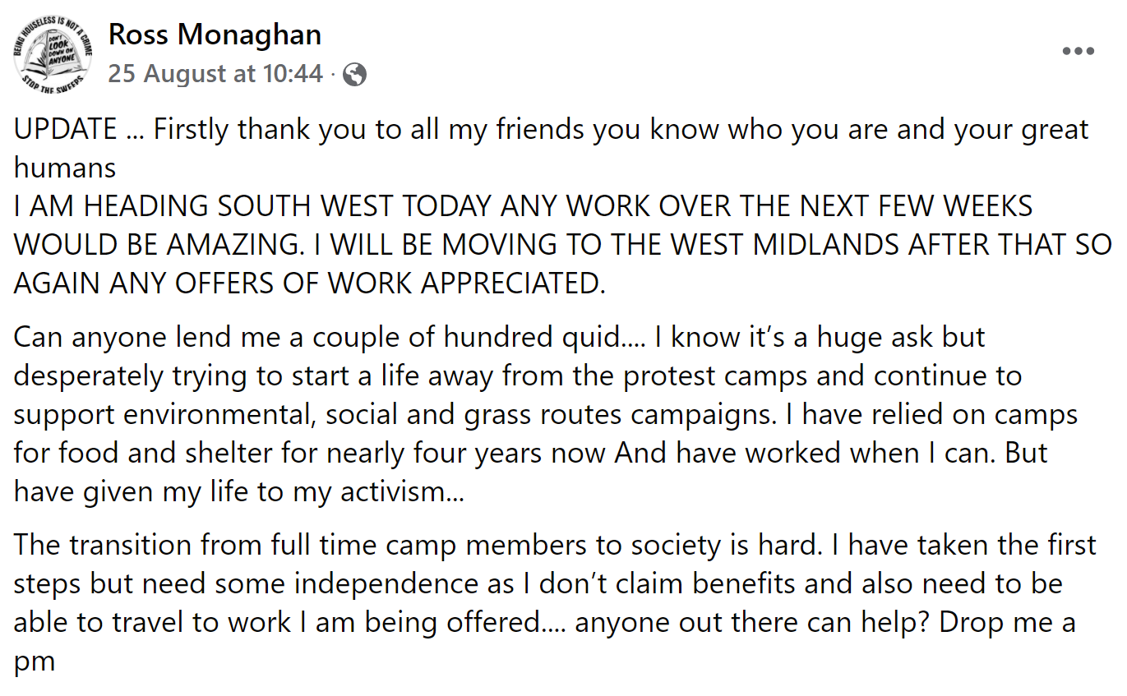The image size is (1127, 696).
Task: Click the final word pm in the post
Action: coord(35,661)
